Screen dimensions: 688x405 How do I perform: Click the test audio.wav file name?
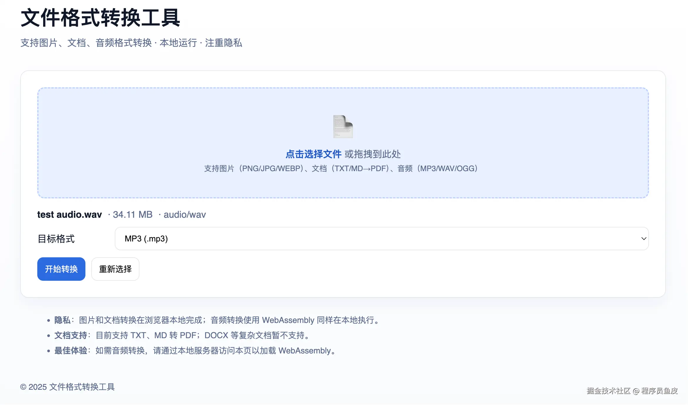pyautogui.click(x=70, y=215)
